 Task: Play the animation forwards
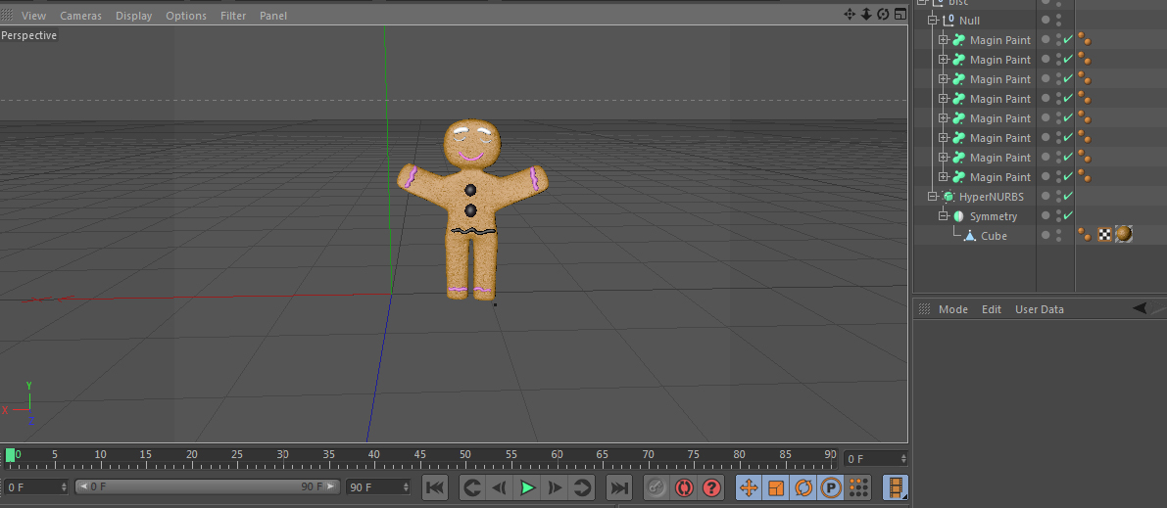[528, 487]
